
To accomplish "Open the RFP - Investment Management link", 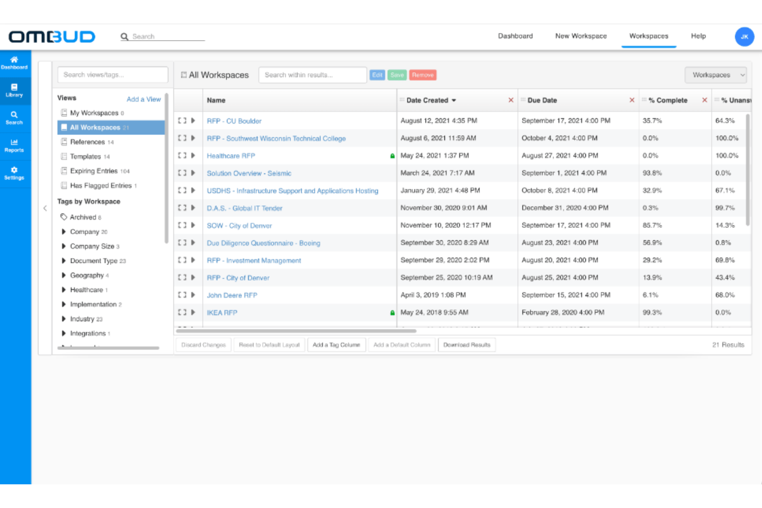I will click(x=254, y=260).
